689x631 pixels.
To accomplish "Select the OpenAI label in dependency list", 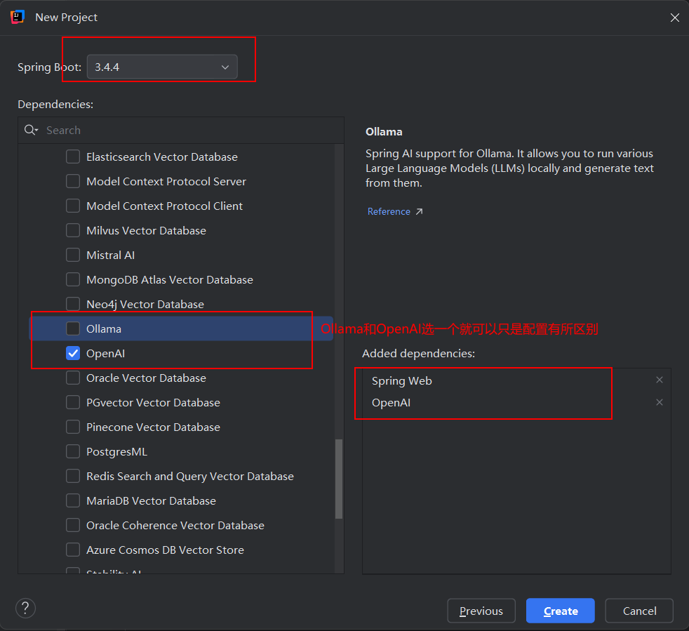I will pyautogui.click(x=105, y=354).
